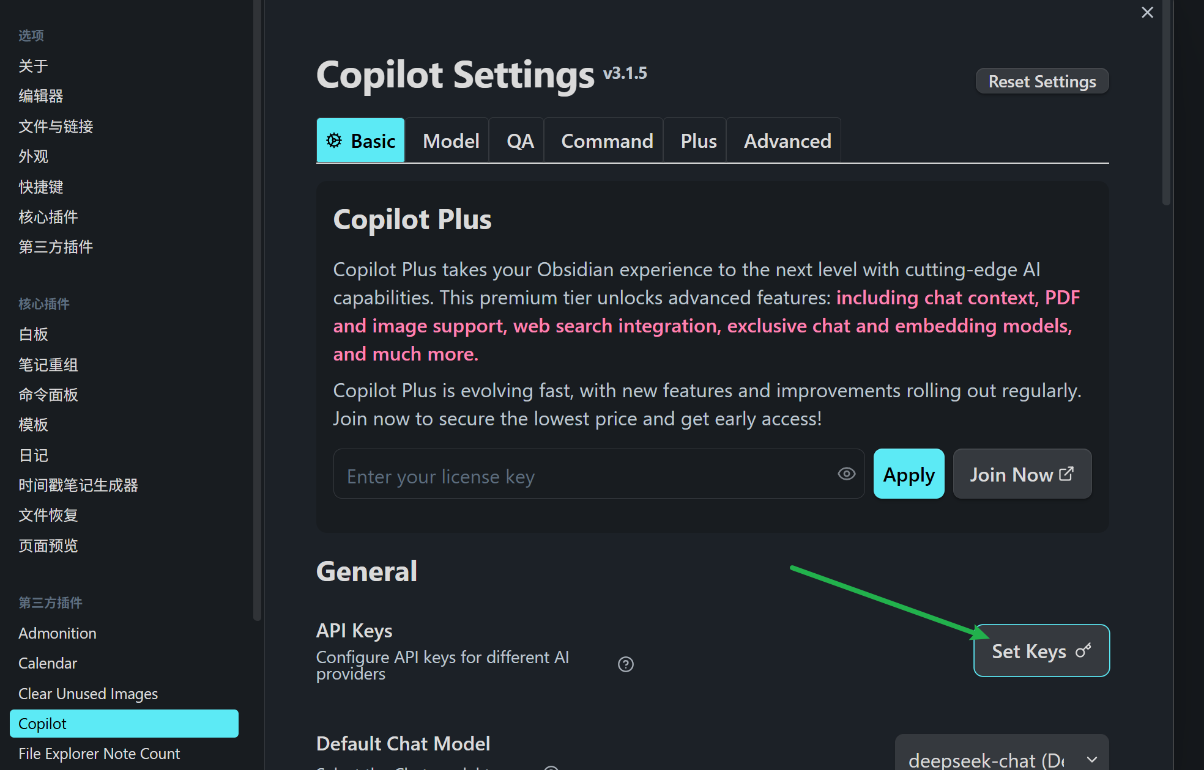1204x770 pixels.
Task: Click the Set Keys button
Action: pyautogui.click(x=1041, y=651)
